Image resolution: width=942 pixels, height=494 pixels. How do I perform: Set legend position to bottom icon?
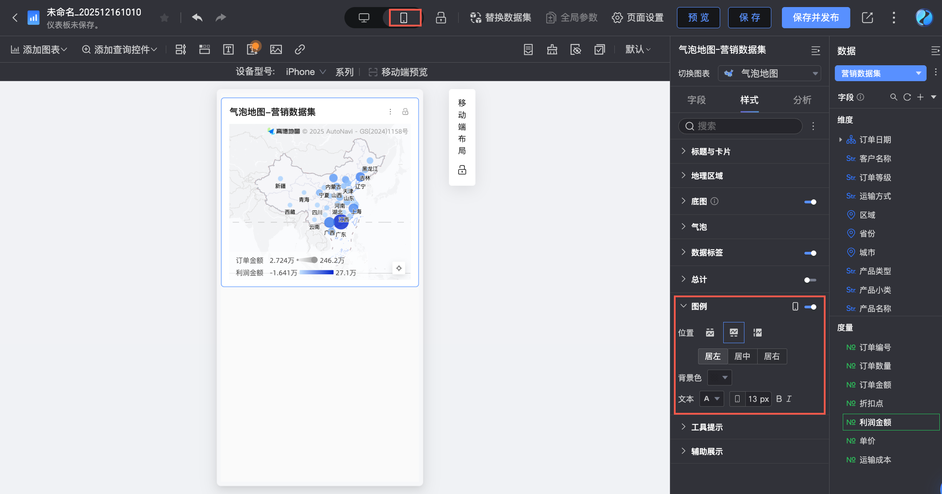pos(733,333)
